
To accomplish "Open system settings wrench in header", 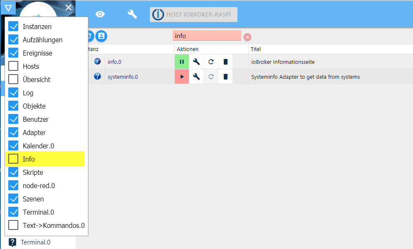I will point(132,14).
